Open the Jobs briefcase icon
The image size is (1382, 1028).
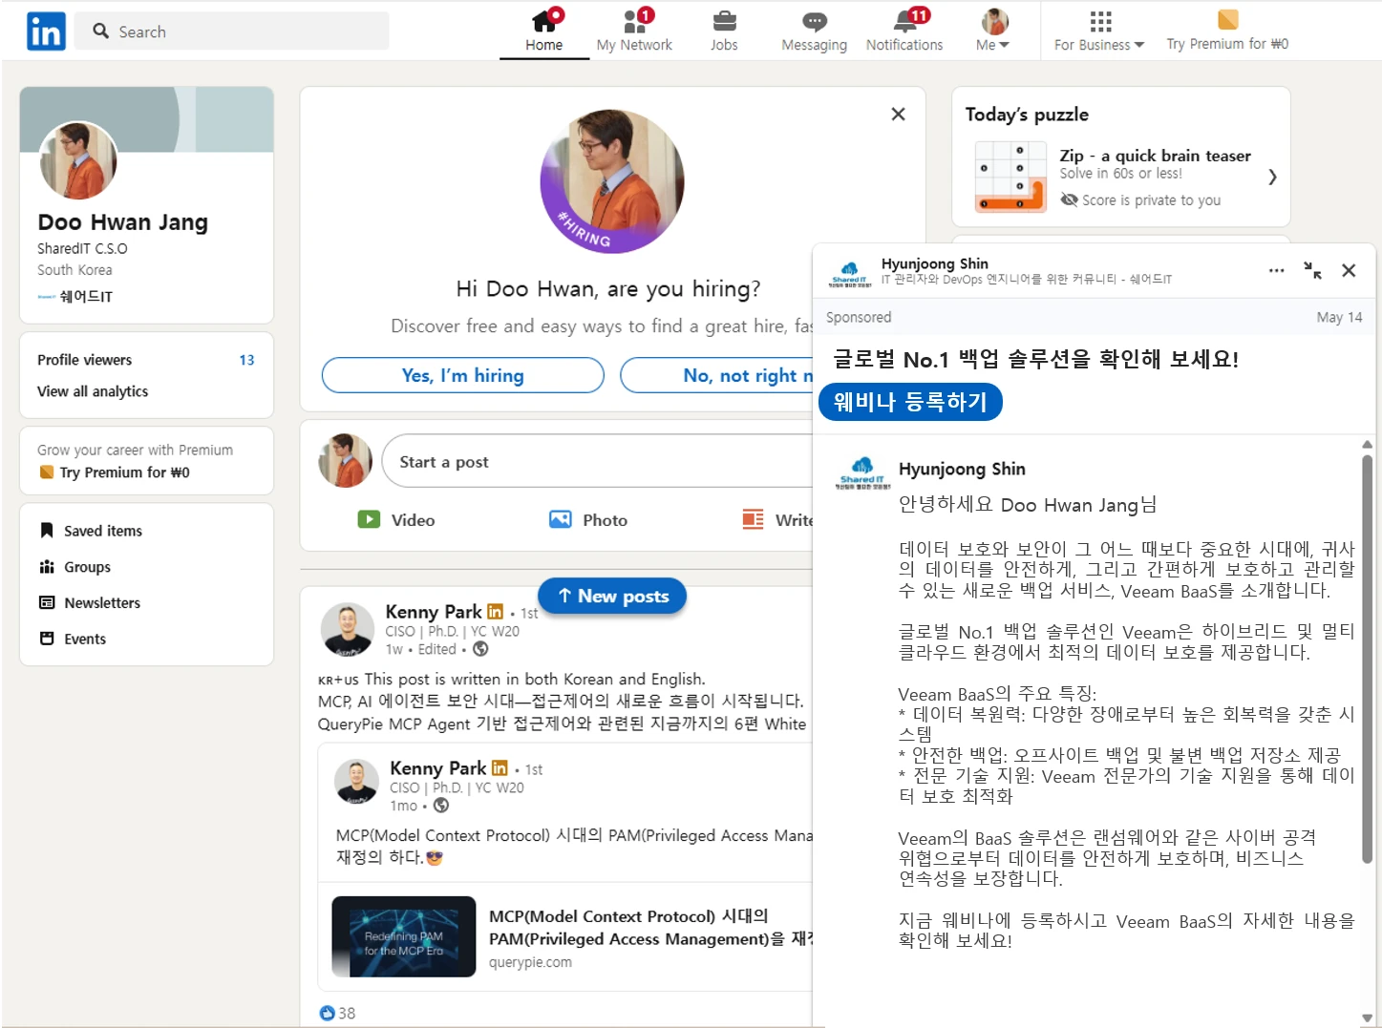[724, 22]
